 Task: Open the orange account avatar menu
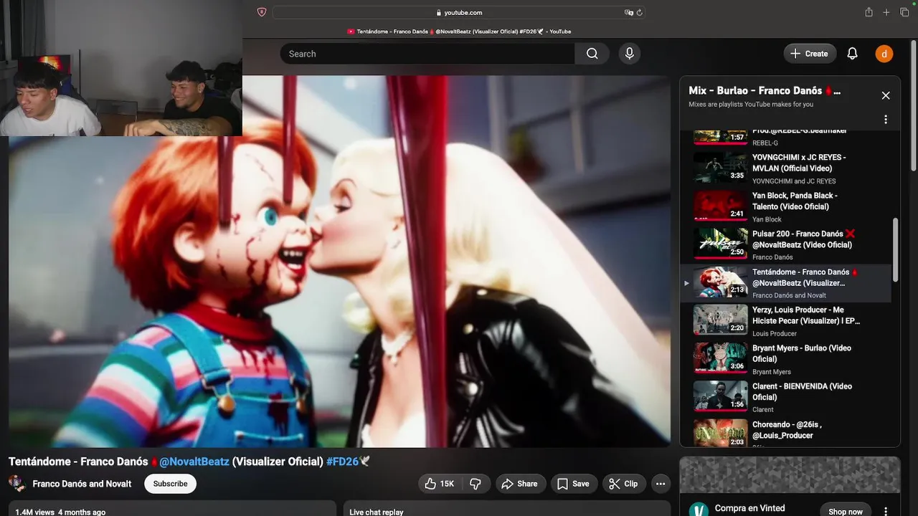(884, 54)
